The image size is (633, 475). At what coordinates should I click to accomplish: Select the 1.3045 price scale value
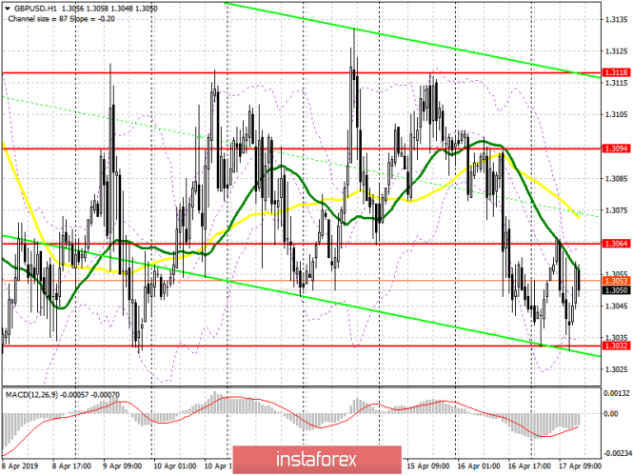point(617,306)
